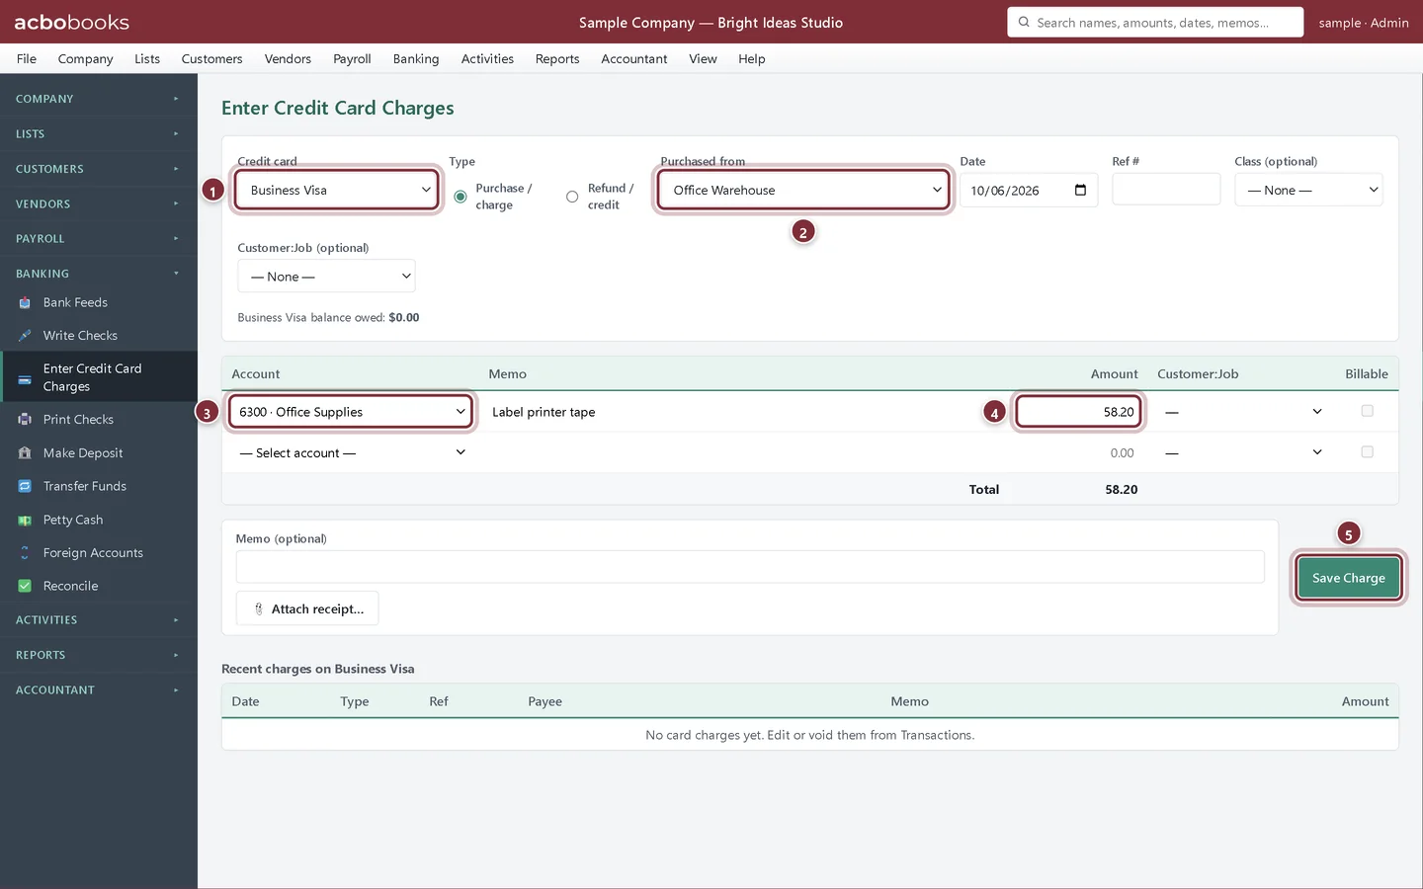Open the File menu

(x=27, y=59)
